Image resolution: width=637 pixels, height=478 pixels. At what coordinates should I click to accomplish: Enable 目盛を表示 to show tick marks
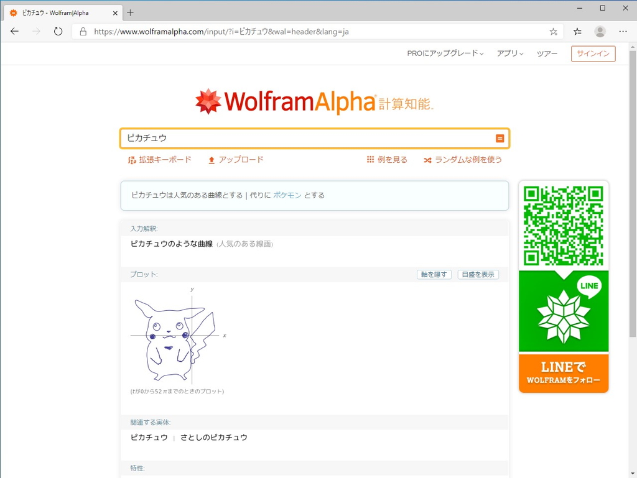pos(478,274)
